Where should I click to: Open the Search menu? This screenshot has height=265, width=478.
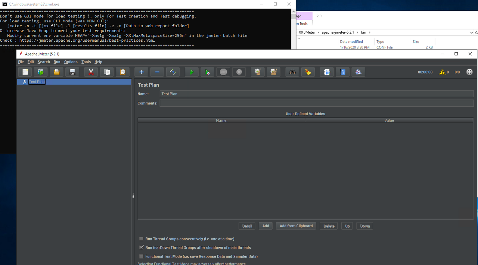pos(44,62)
